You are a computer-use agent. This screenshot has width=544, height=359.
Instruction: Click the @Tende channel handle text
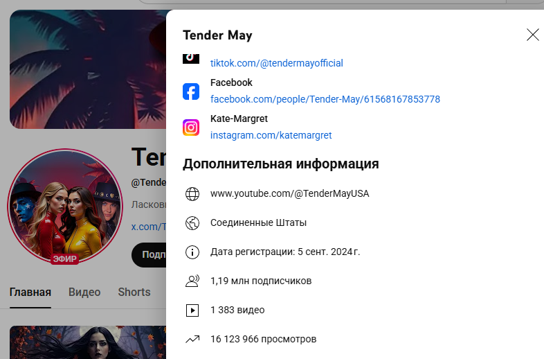coord(149,182)
